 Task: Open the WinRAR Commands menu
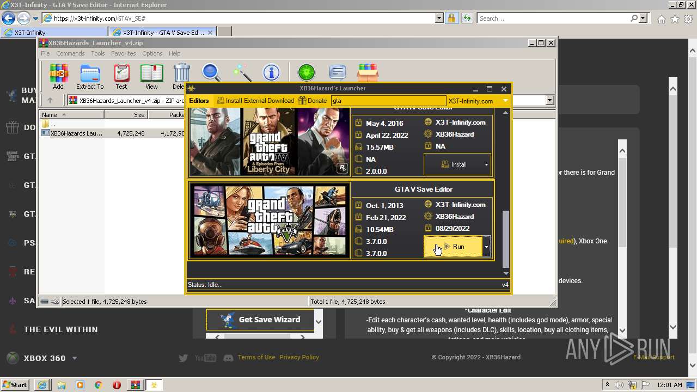point(70,53)
